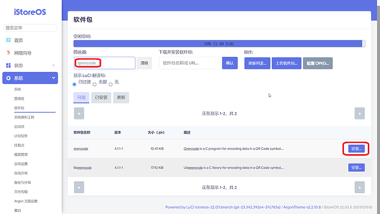This screenshot has width=380, height=214.
Task: Open 系统 submenu item
Action: (x=18, y=89)
